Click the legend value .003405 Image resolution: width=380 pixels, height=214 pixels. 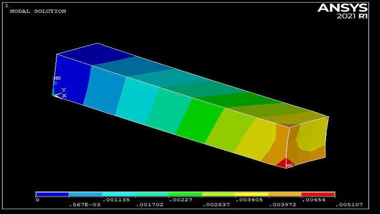click(x=249, y=200)
